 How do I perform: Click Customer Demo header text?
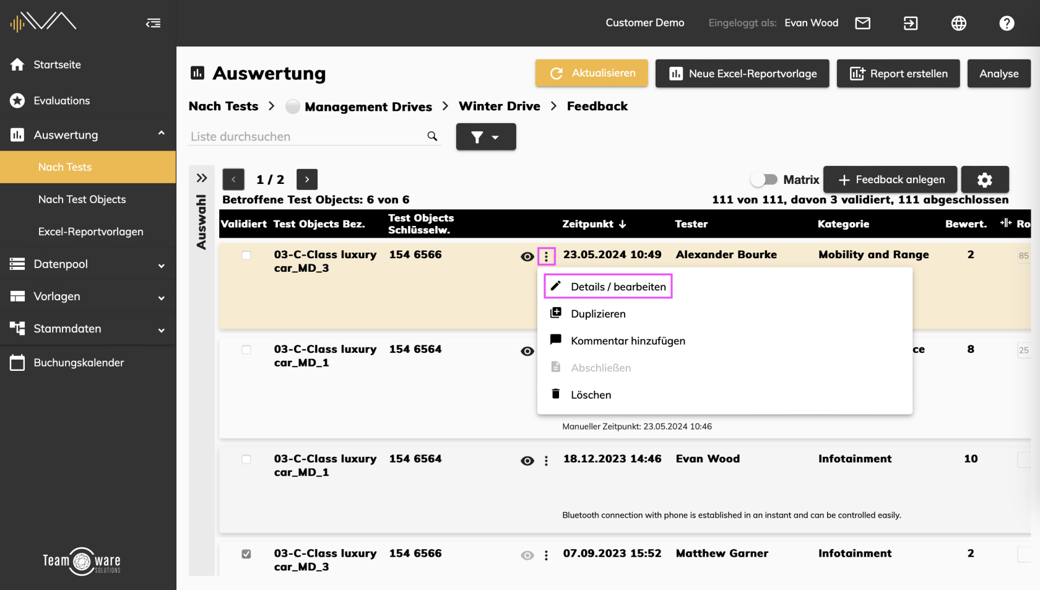(645, 23)
